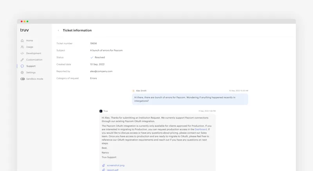Screen dimensions: 313x171
Task: Click the Alex Smith sender name
Action: [x=141, y=91]
